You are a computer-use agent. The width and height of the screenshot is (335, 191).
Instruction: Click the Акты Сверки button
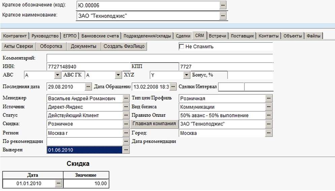click(19, 46)
